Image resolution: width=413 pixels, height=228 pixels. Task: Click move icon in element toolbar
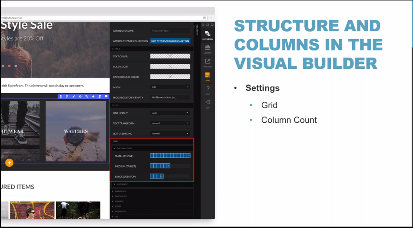tap(100, 97)
